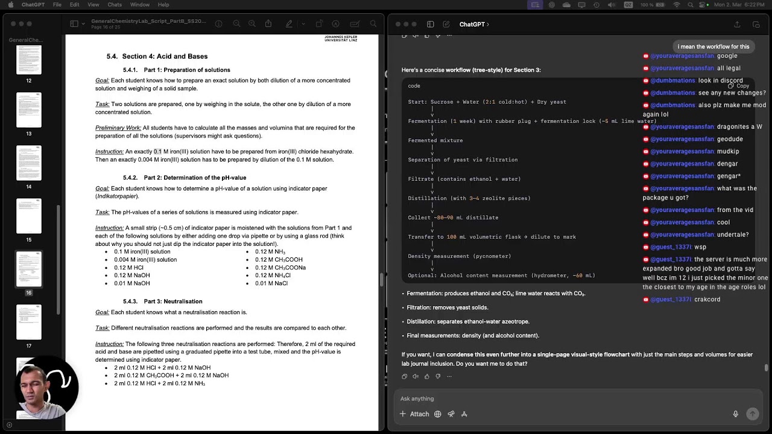Enable deep research telescope tool
This screenshot has height=434, width=772.
click(451, 414)
